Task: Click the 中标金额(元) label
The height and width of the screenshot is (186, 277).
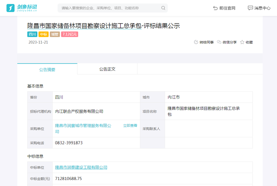Action: [40, 179]
